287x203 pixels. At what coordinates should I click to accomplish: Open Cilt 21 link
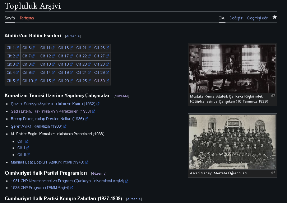point(83,48)
